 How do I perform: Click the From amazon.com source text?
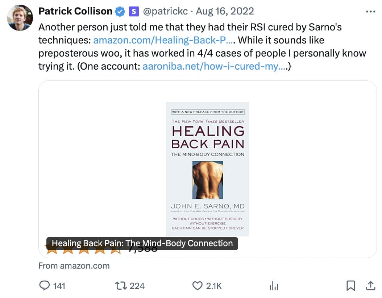click(x=74, y=266)
